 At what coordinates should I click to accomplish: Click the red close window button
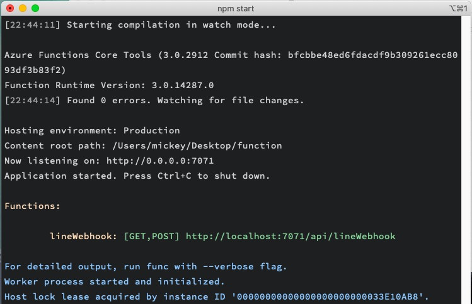(x=10, y=8)
